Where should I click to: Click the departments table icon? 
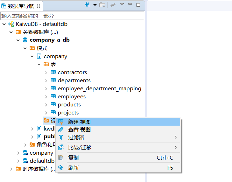(53, 80)
